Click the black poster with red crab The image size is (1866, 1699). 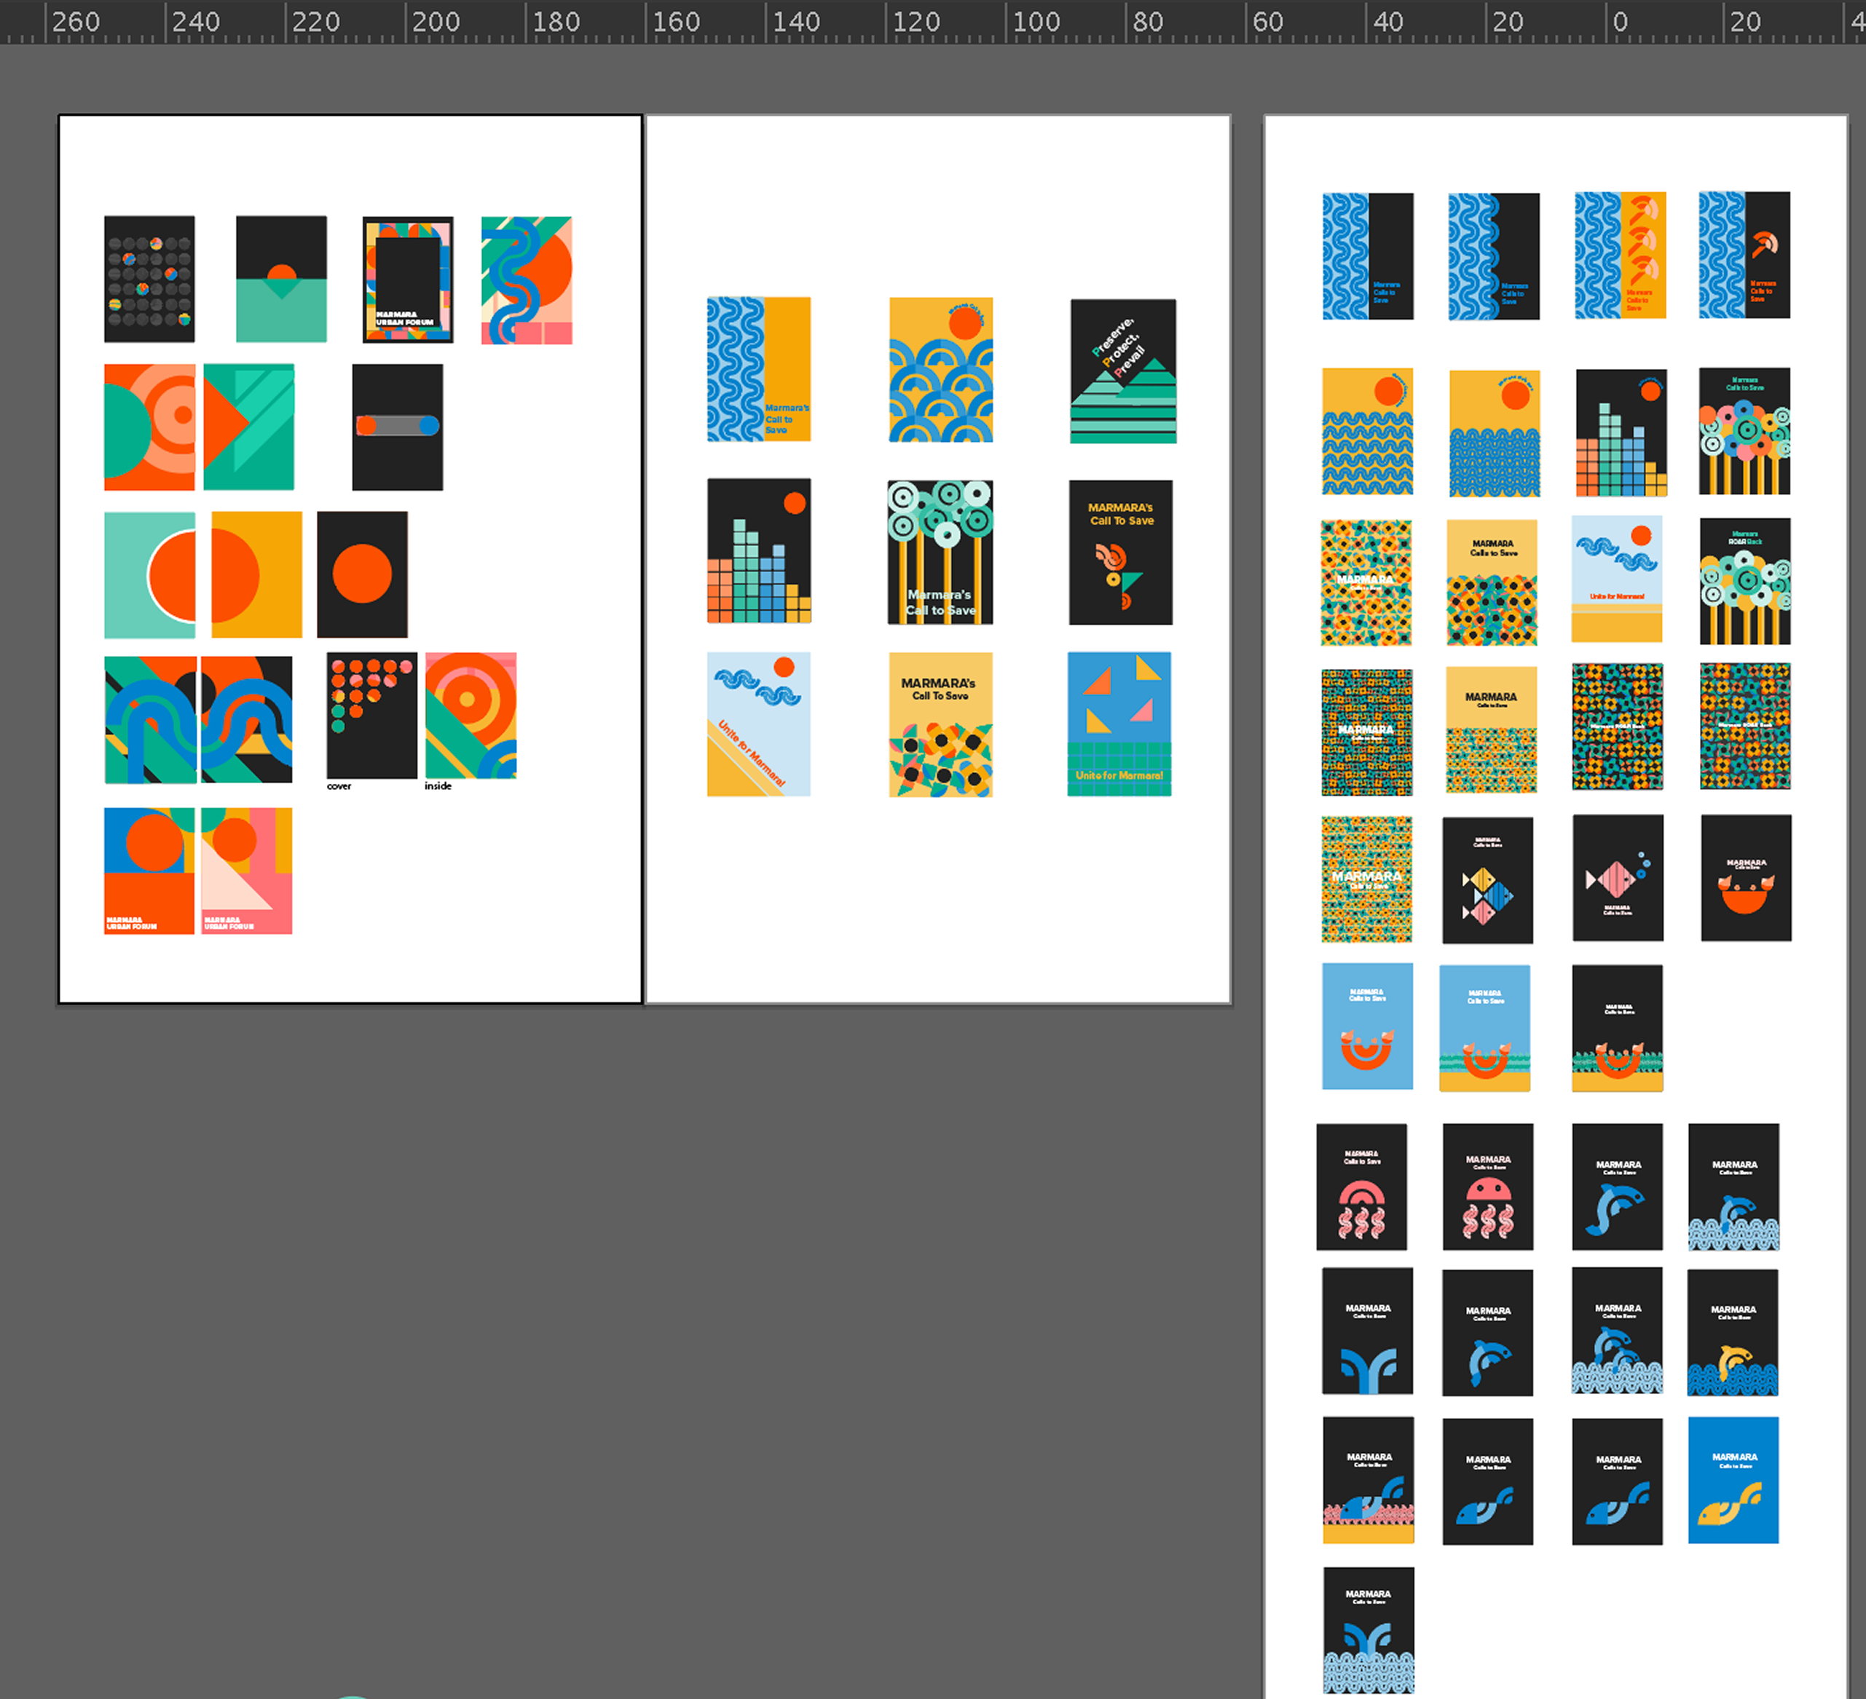coord(1746,878)
